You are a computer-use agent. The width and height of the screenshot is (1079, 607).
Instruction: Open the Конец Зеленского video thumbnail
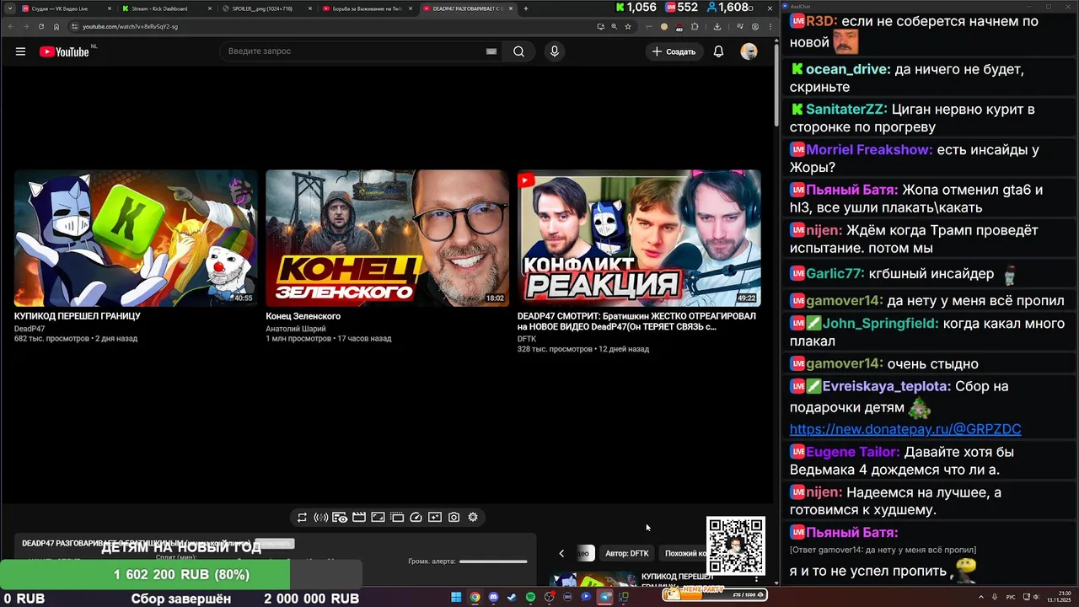point(387,239)
